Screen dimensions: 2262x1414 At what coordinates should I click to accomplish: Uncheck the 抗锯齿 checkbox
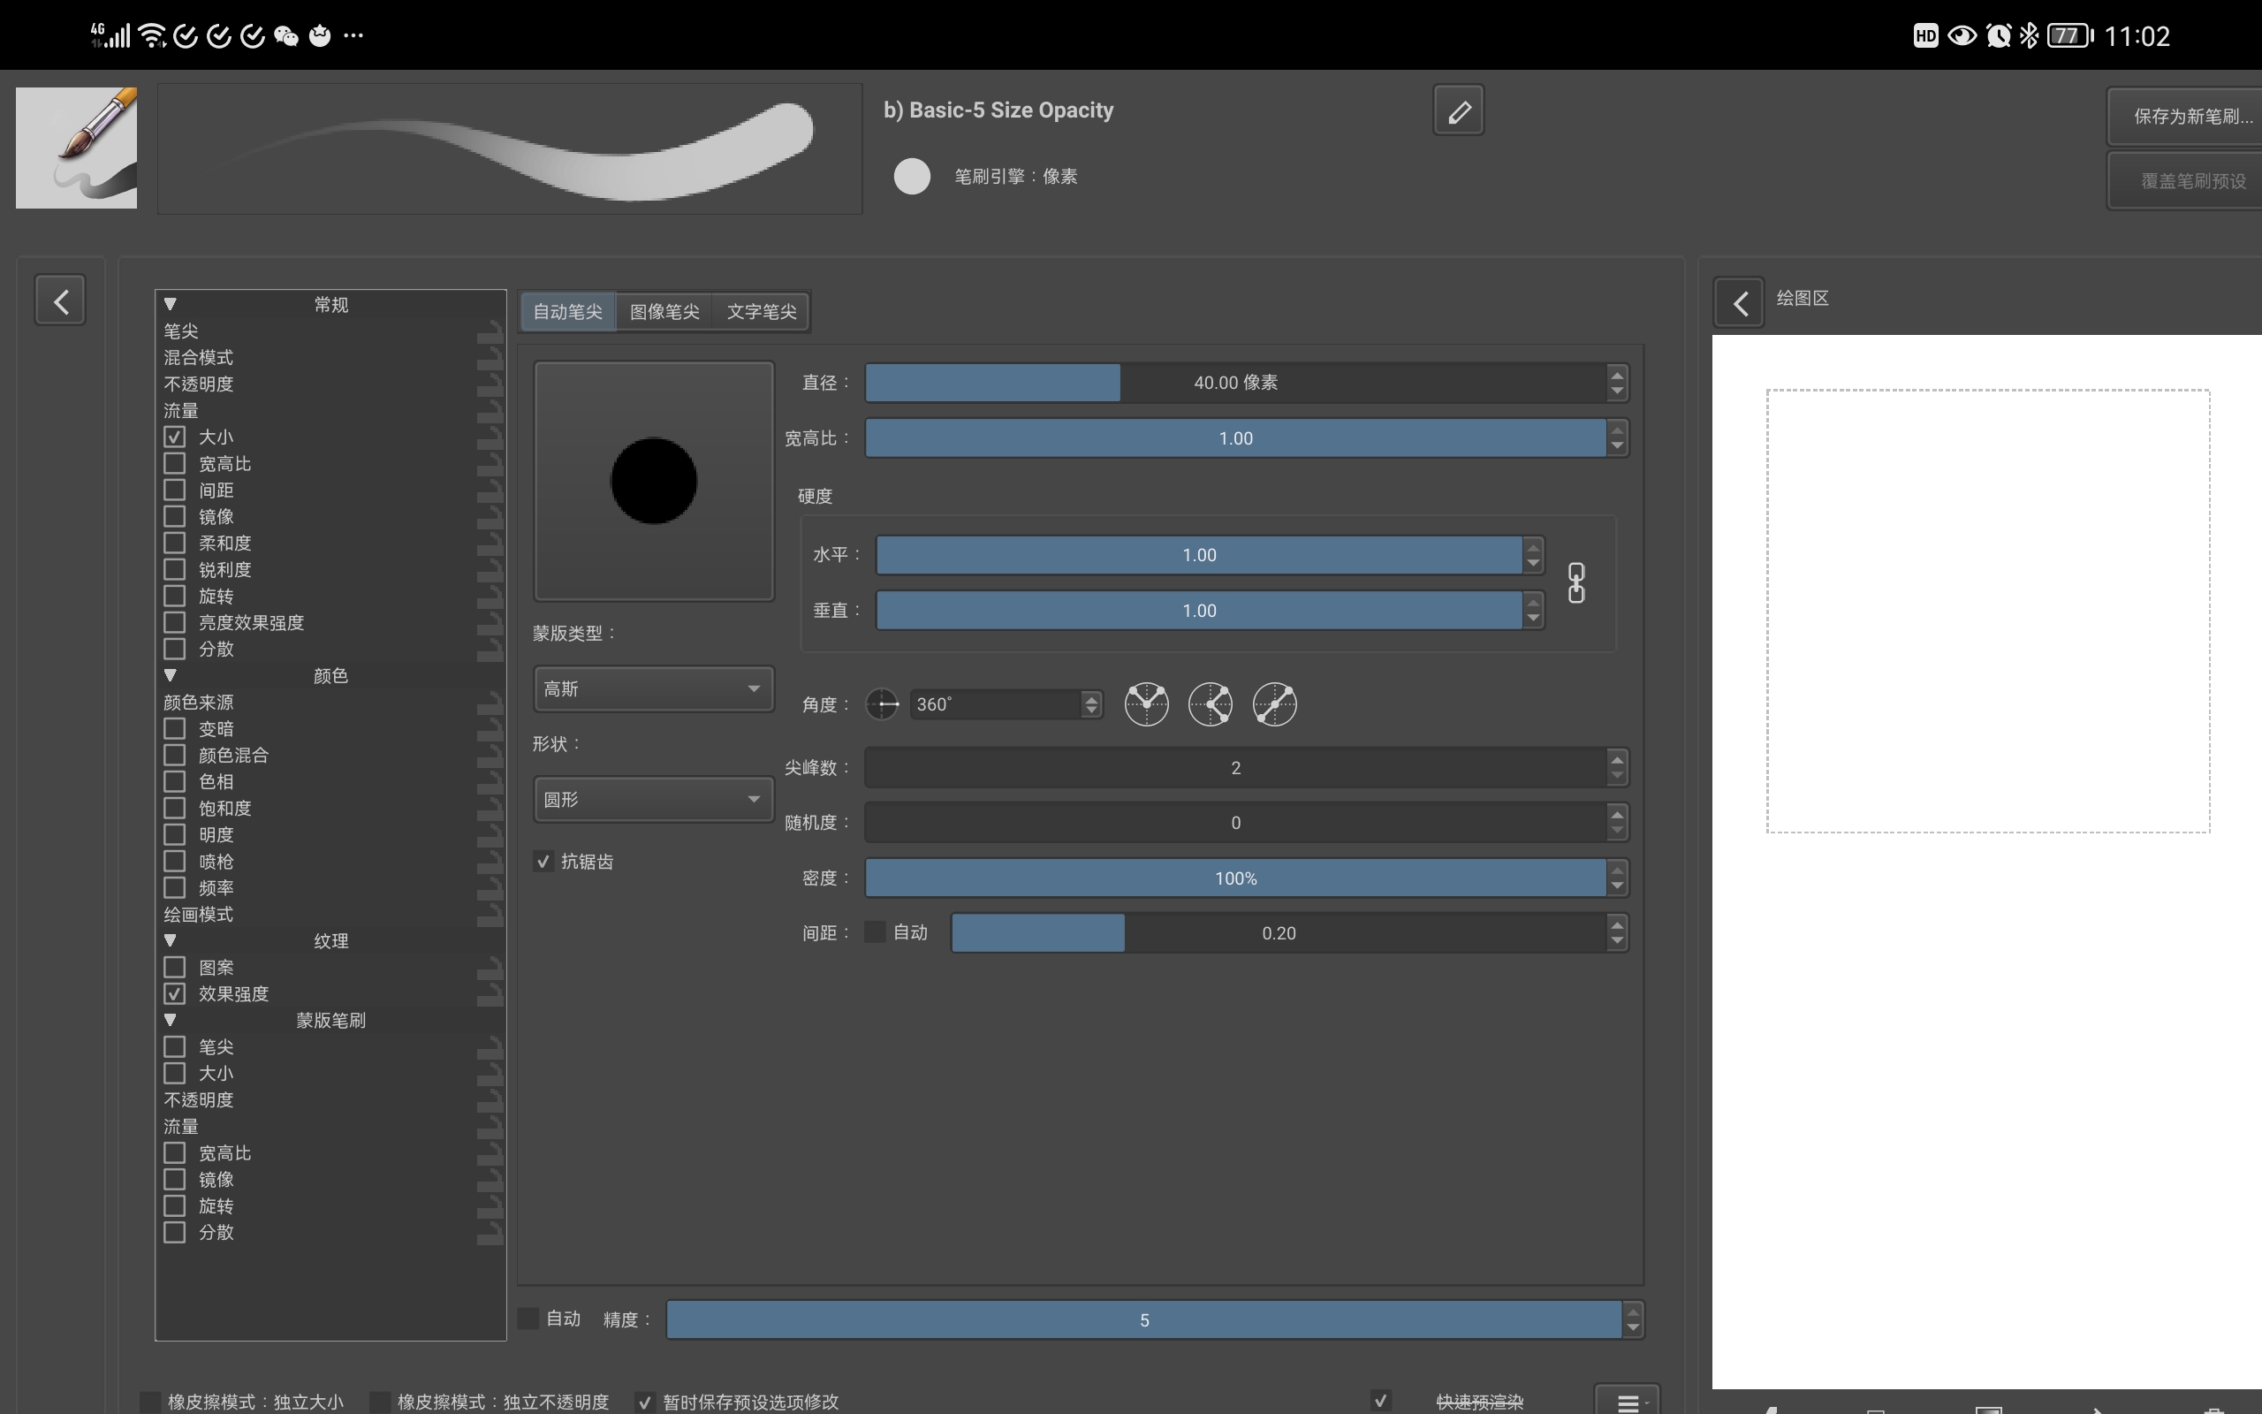click(x=544, y=862)
